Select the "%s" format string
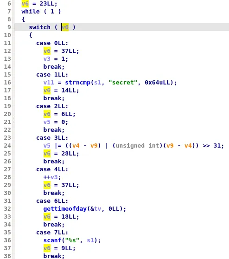 [x=72, y=240]
